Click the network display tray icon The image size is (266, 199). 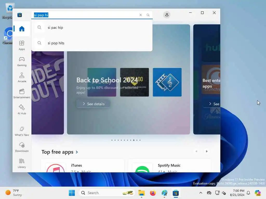pos(217,193)
